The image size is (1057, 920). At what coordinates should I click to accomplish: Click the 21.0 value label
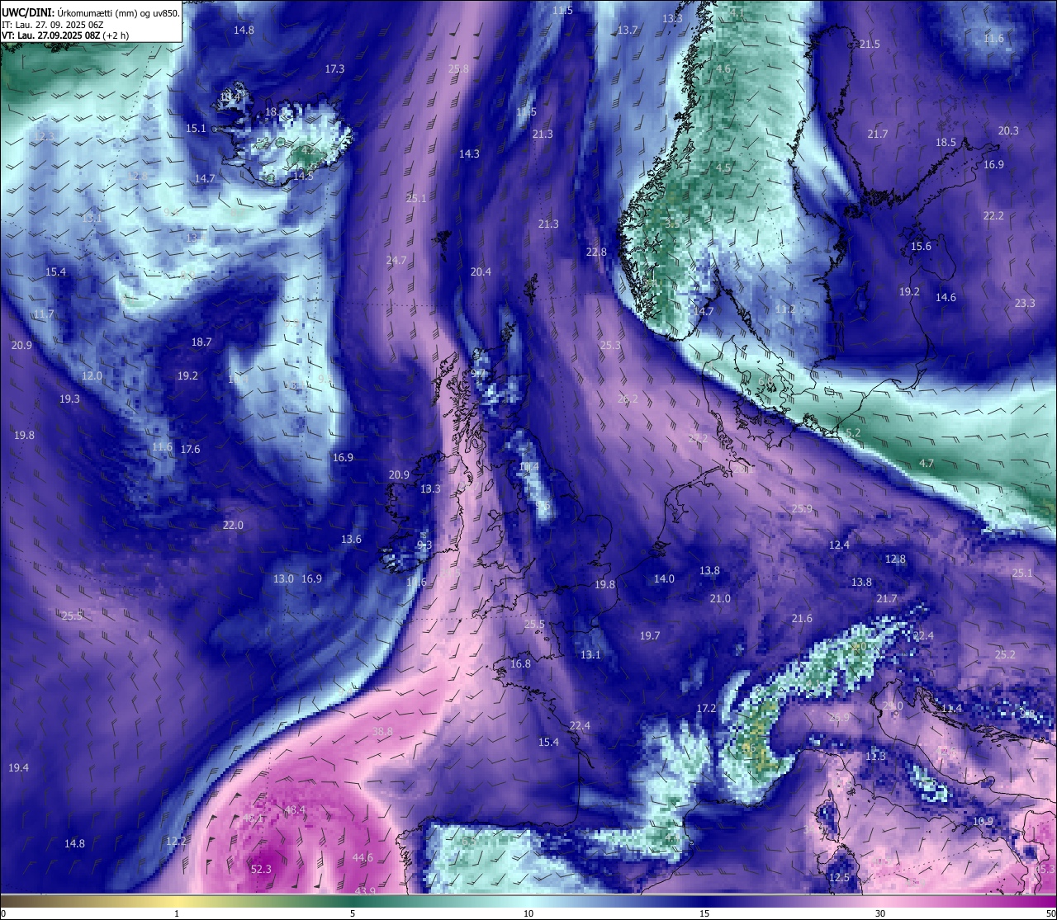coord(720,598)
